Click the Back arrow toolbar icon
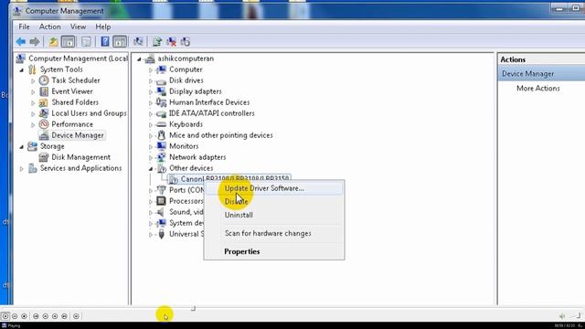Viewport: 585px width, 329px height. [21, 41]
